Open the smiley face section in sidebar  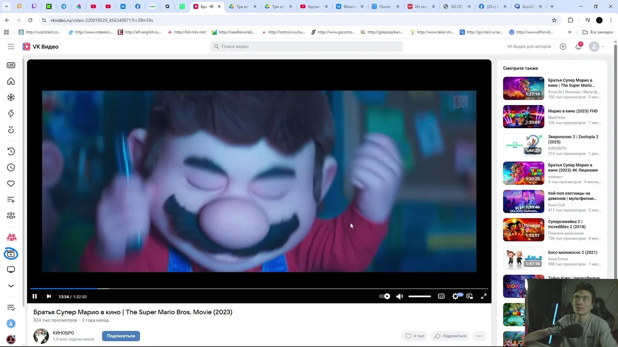click(x=11, y=130)
